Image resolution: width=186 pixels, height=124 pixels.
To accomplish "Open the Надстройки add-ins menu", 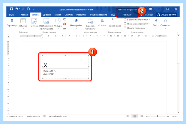I will click(x=76, y=24).
